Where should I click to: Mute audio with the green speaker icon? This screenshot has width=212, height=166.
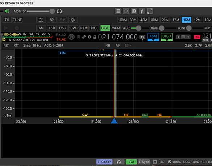7,11
